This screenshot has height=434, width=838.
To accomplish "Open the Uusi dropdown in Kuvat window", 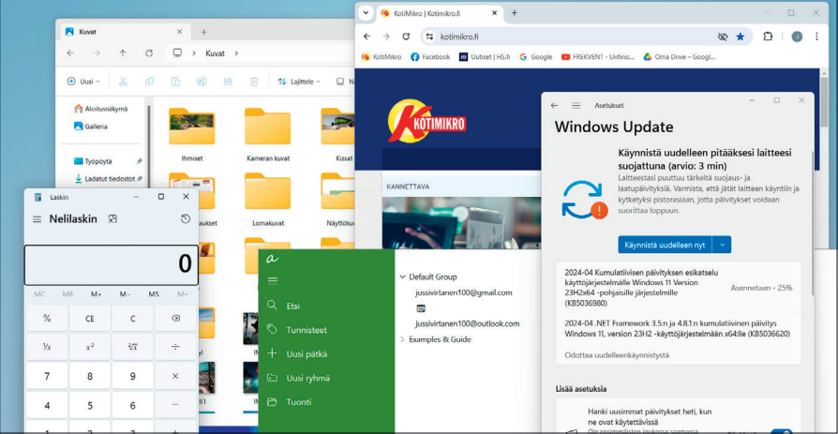I will tap(84, 82).
